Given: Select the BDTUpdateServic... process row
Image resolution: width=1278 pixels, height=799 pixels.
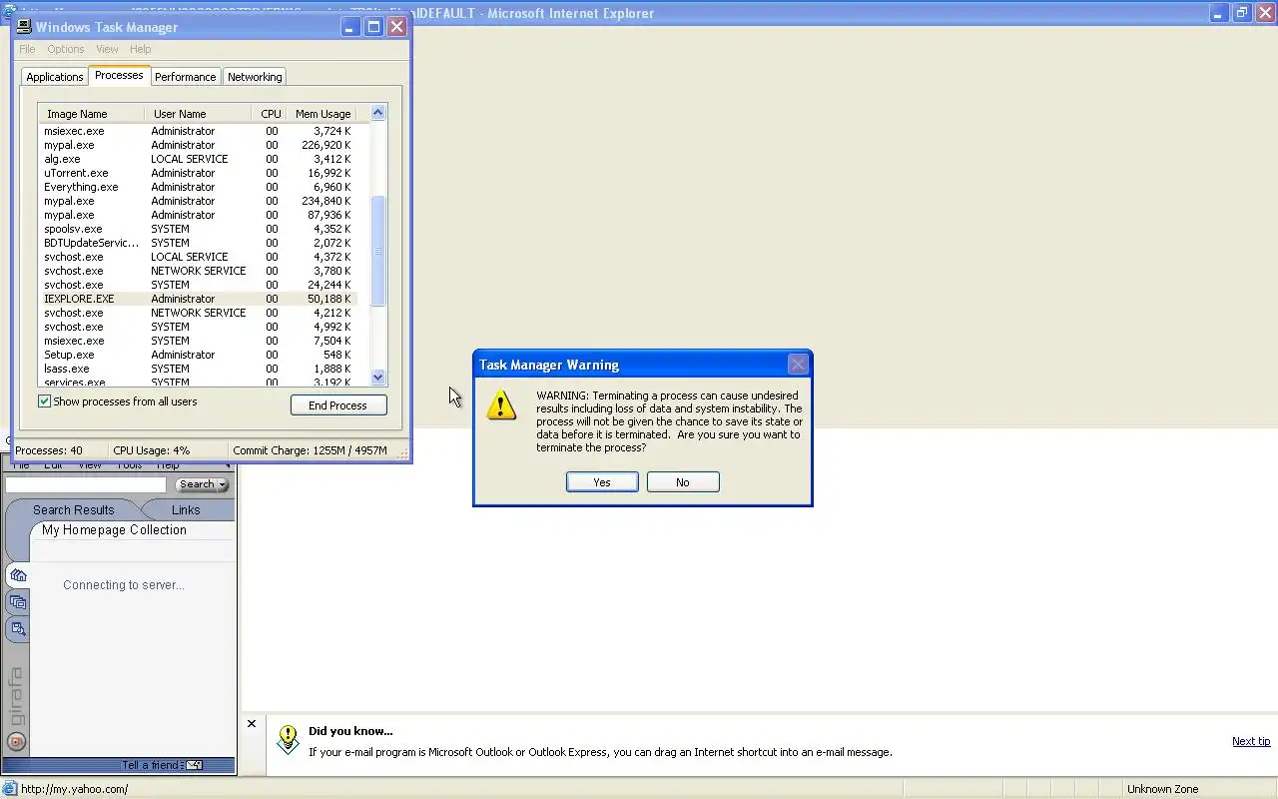Looking at the screenshot, I should (x=198, y=243).
